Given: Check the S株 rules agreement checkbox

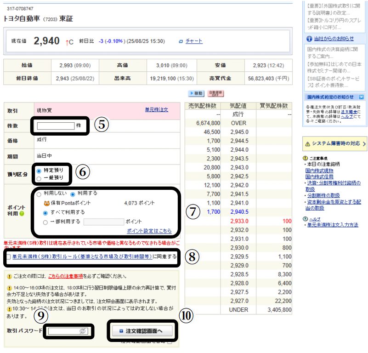Looking at the screenshot, I should pyautogui.click(x=8, y=256).
